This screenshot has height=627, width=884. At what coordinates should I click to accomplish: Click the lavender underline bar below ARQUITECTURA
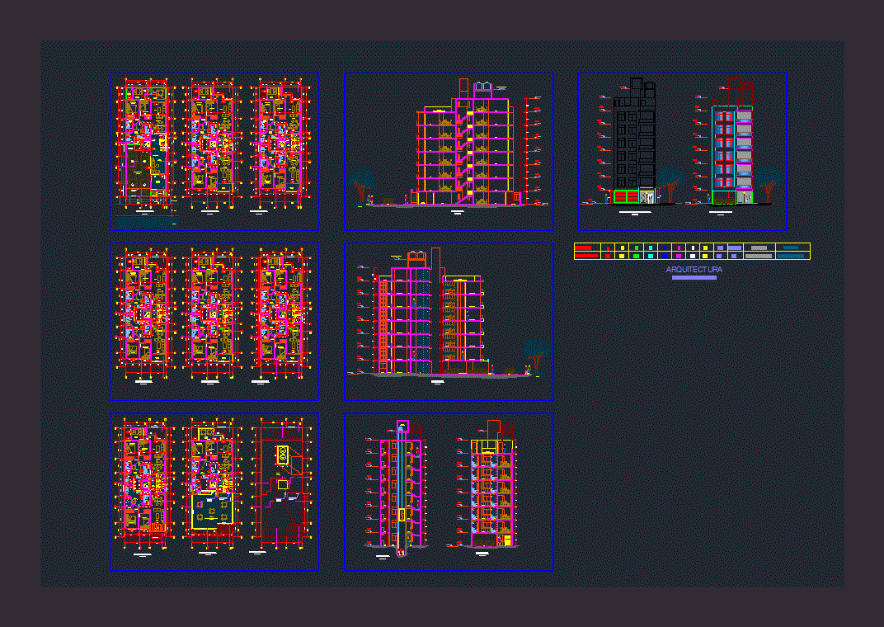(694, 277)
